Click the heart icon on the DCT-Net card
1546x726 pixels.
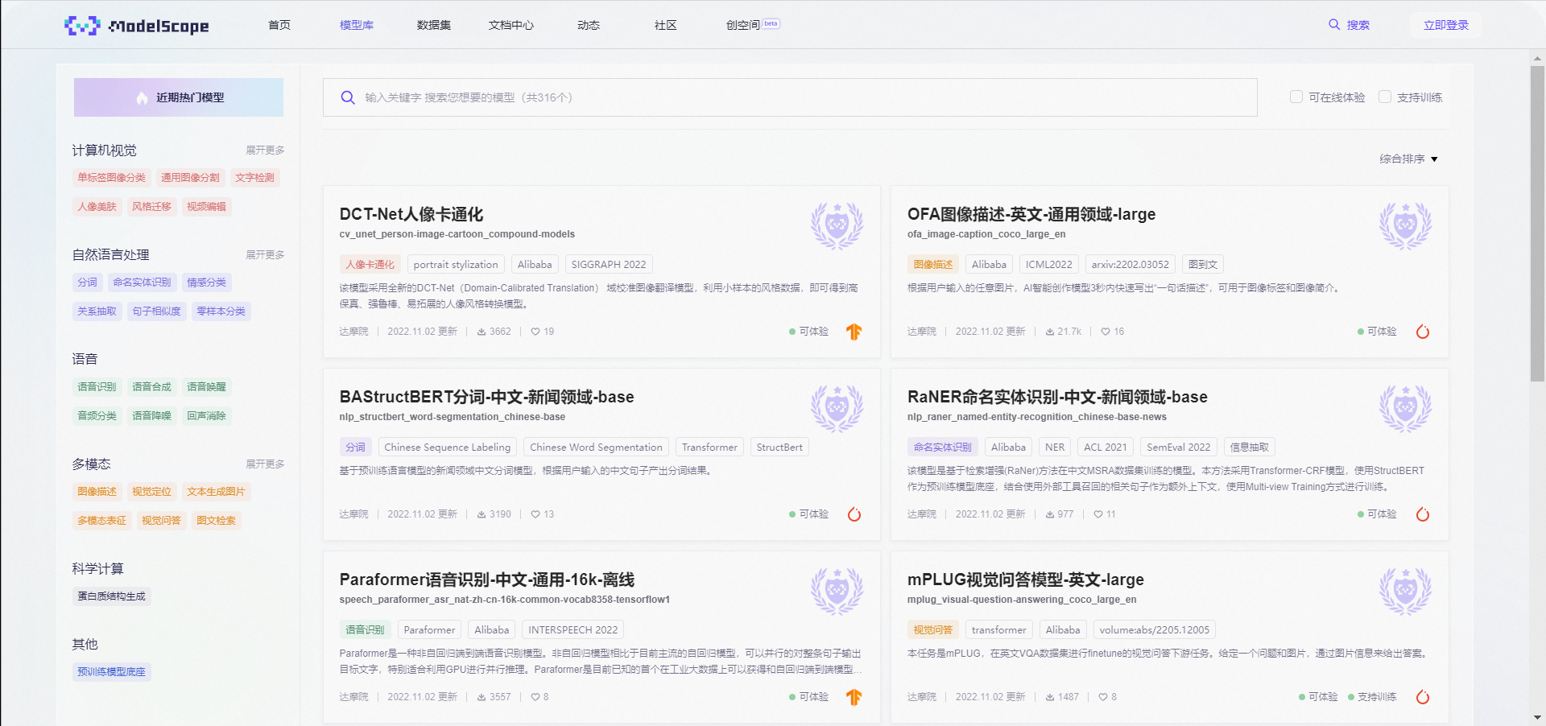(535, 332)
